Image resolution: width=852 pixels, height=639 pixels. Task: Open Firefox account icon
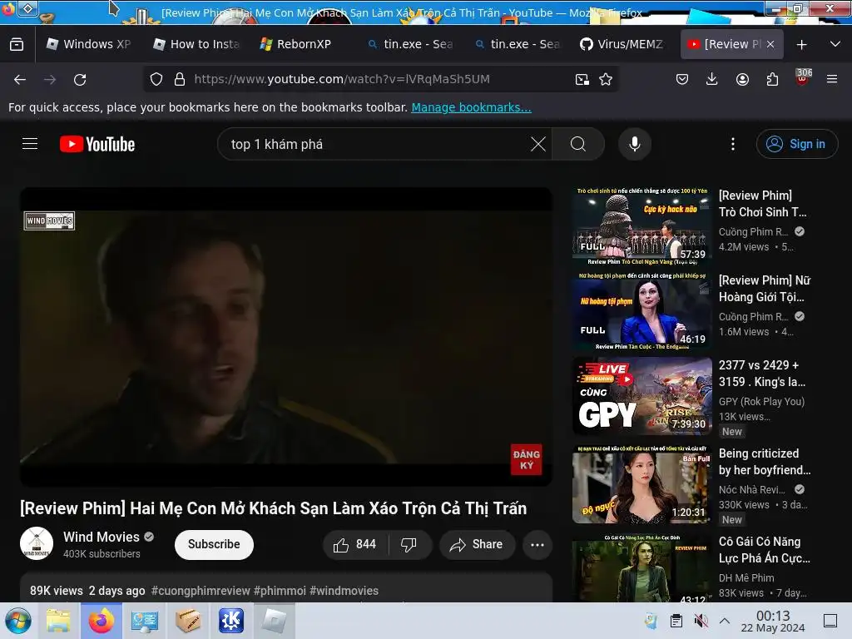click(742, 79)
